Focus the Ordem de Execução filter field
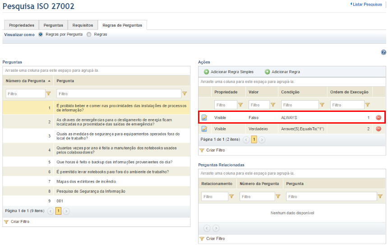 tap(347, 105)
